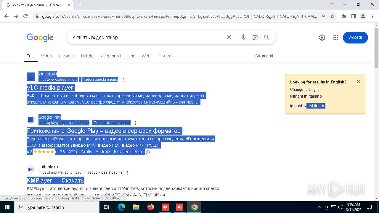Open Google apps grid
The height and width of the screenshot is (213, 379).
coord(335,38)
